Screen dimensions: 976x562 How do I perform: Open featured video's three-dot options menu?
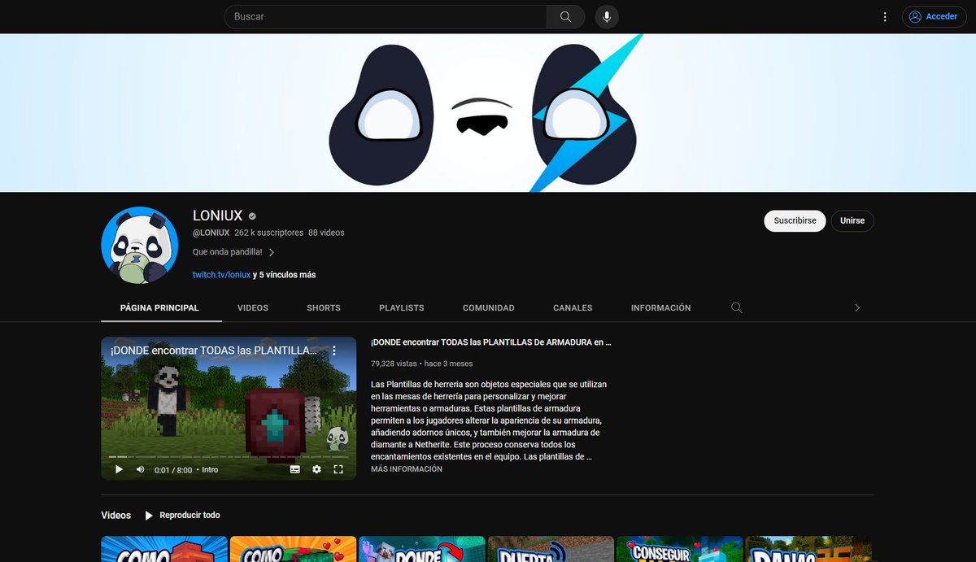pyautogui.click(x=333, y=351)
